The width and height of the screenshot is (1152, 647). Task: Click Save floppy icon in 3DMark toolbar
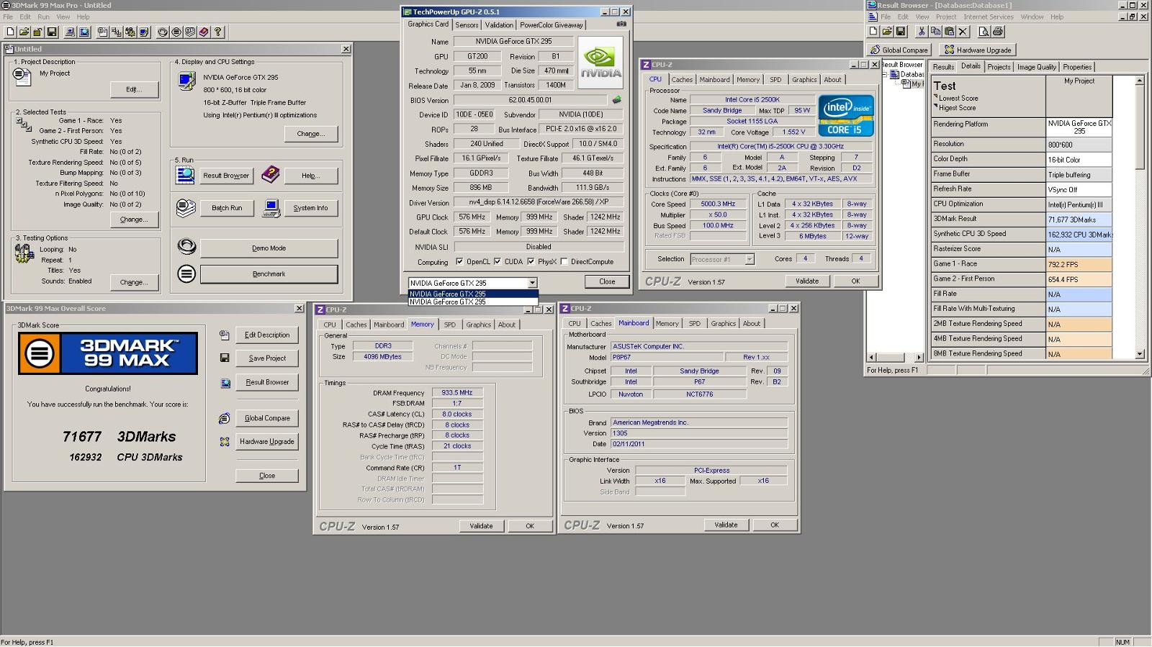[x=52, y=32]
